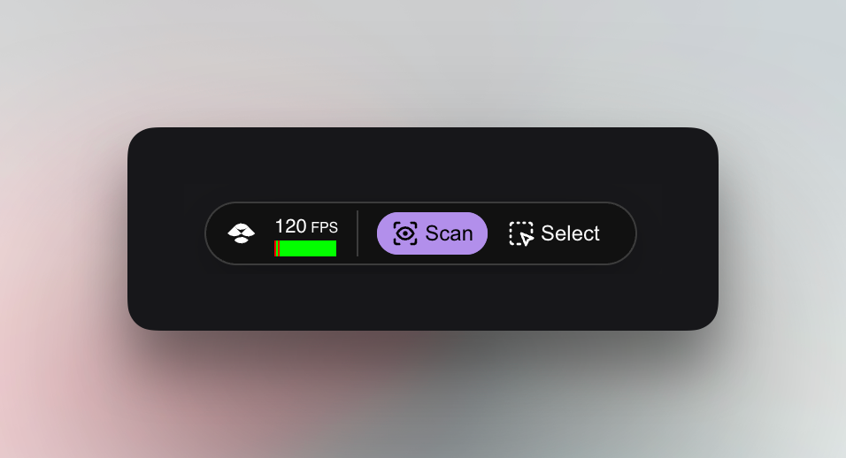This screenshot has width=846, height=458.
Task: Click the Select text label
Action: (x=570, y=233)
